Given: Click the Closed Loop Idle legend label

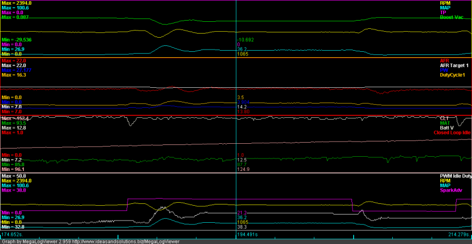Looking at the screenshot, I should pos(452,133).
